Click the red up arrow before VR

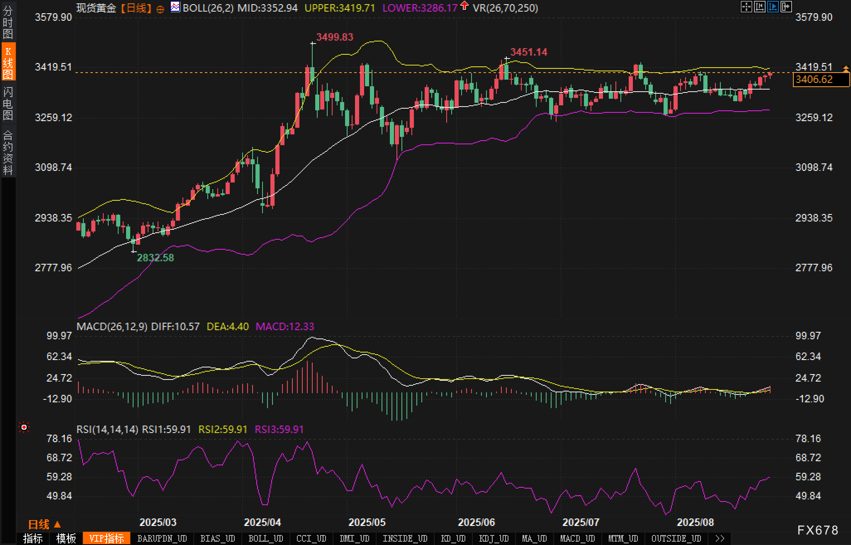click(464, 6)
